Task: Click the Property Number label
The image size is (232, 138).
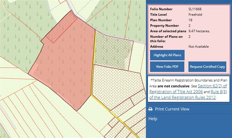Action: pos(165,26)
